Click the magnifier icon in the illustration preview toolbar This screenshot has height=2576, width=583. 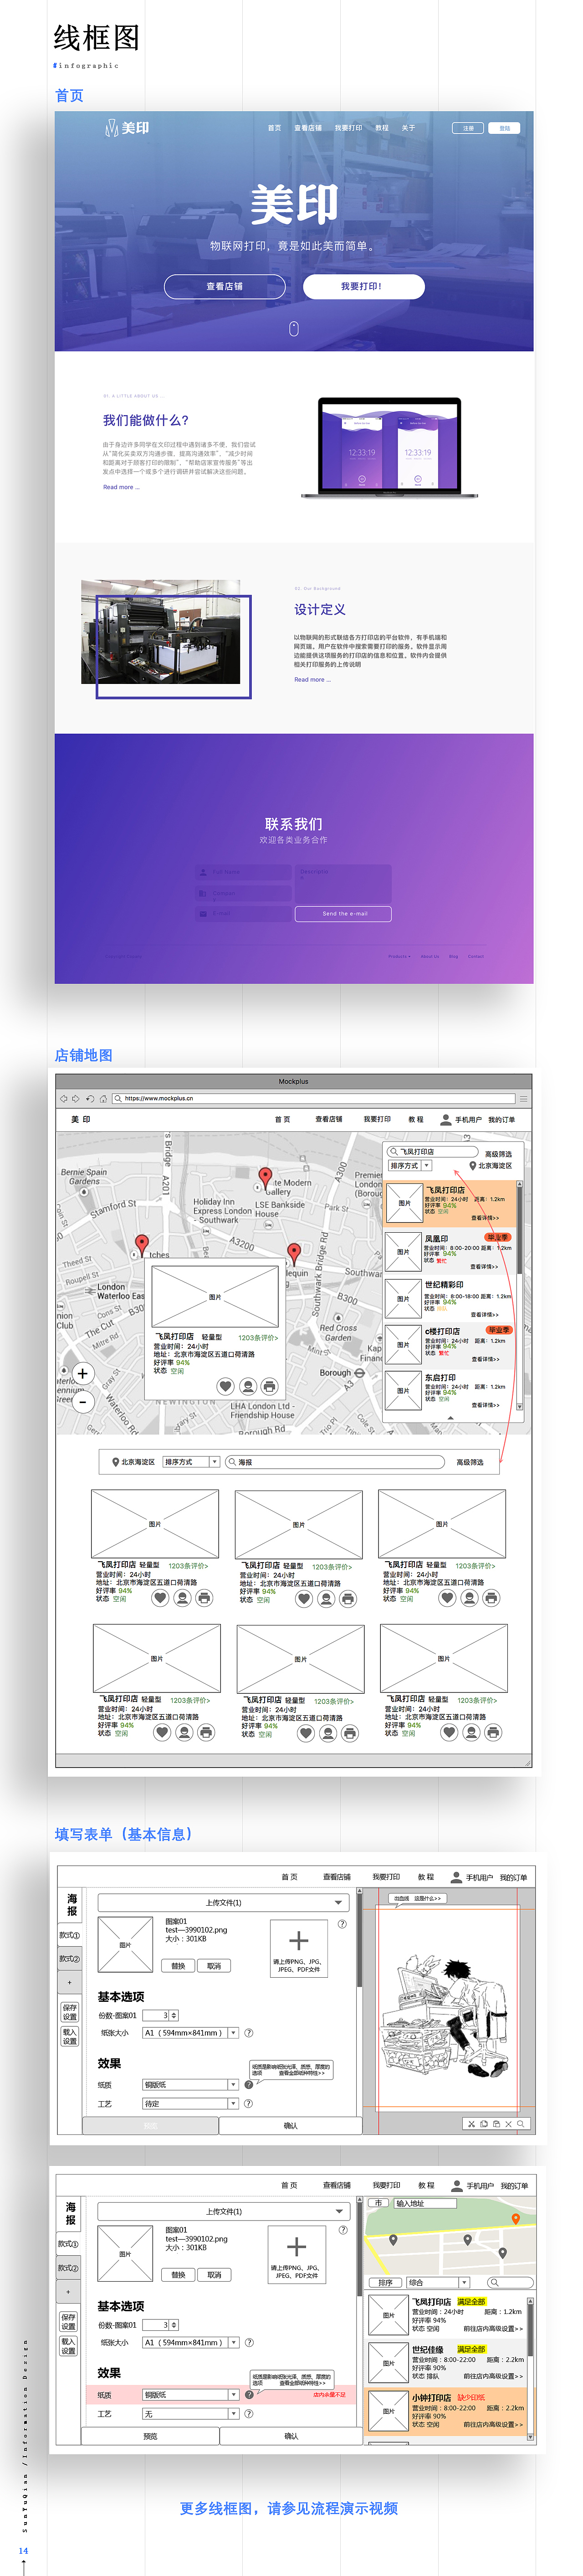tap(520, 2123)
